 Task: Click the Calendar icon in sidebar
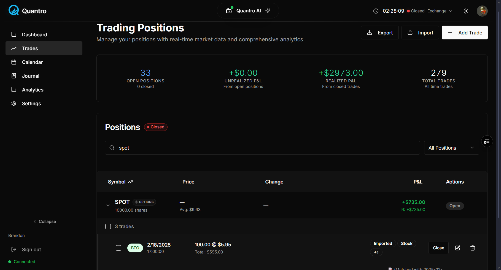tap(14, 62)
